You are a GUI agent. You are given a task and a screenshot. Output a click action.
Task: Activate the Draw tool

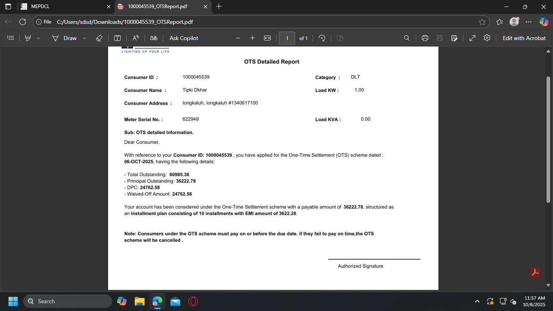coord(64,38)
